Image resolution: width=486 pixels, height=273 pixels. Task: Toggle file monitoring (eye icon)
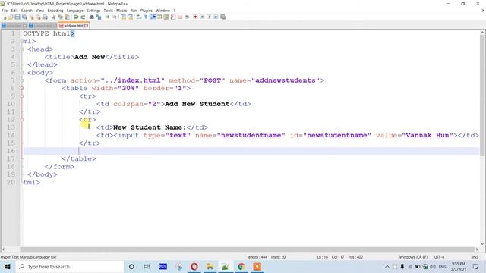point(187,17)
